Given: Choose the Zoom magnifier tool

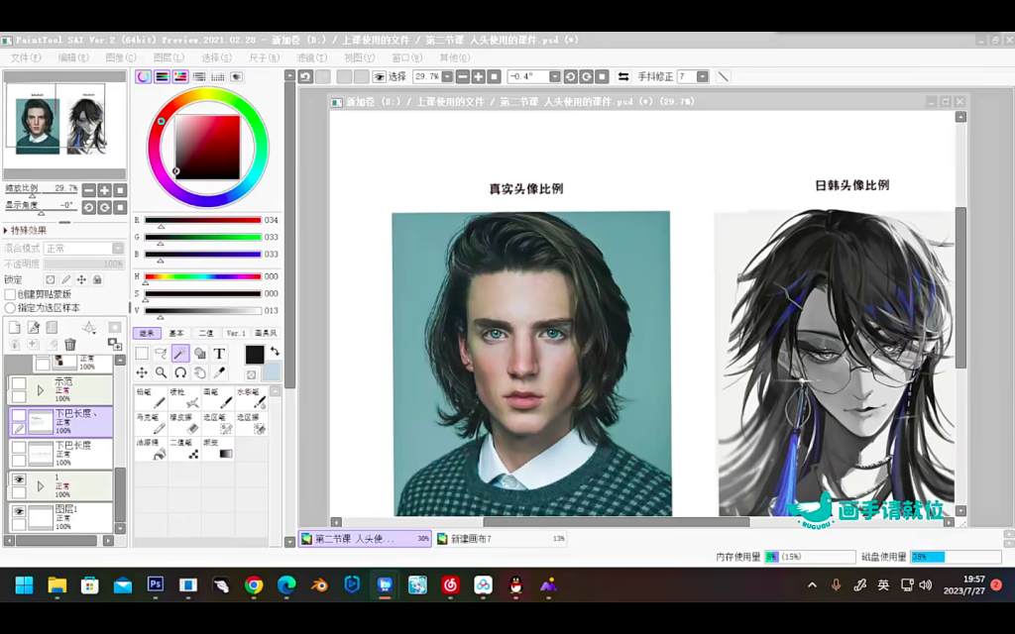Looking at the screenshot, I should (161, 372).
